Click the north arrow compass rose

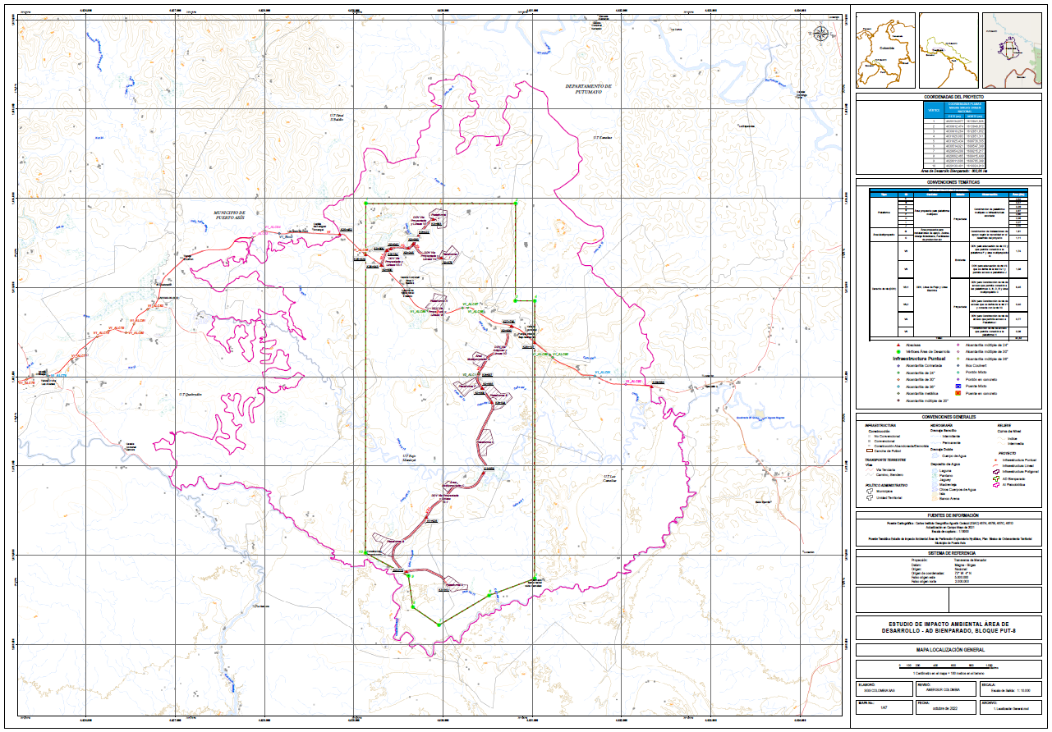(820, 34)
